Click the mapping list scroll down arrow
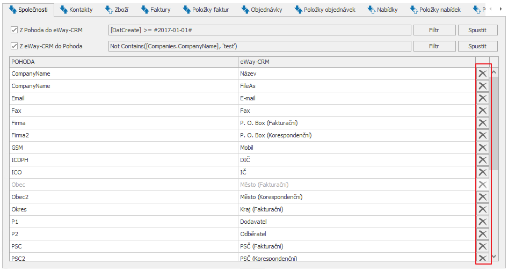 (x=494, y=257)
